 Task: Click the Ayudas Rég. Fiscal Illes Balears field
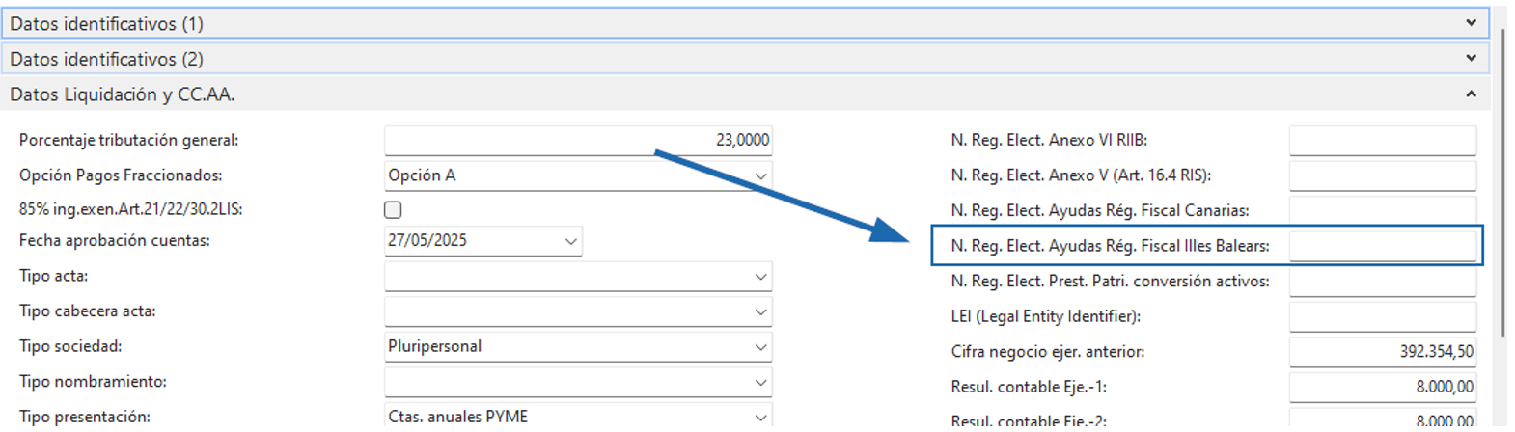tap(1383, 246)
